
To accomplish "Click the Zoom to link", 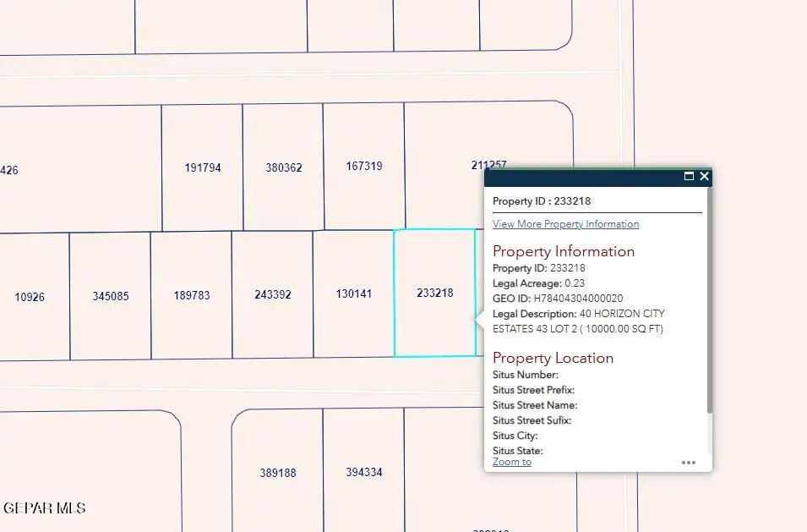I will tap(511, 462).
